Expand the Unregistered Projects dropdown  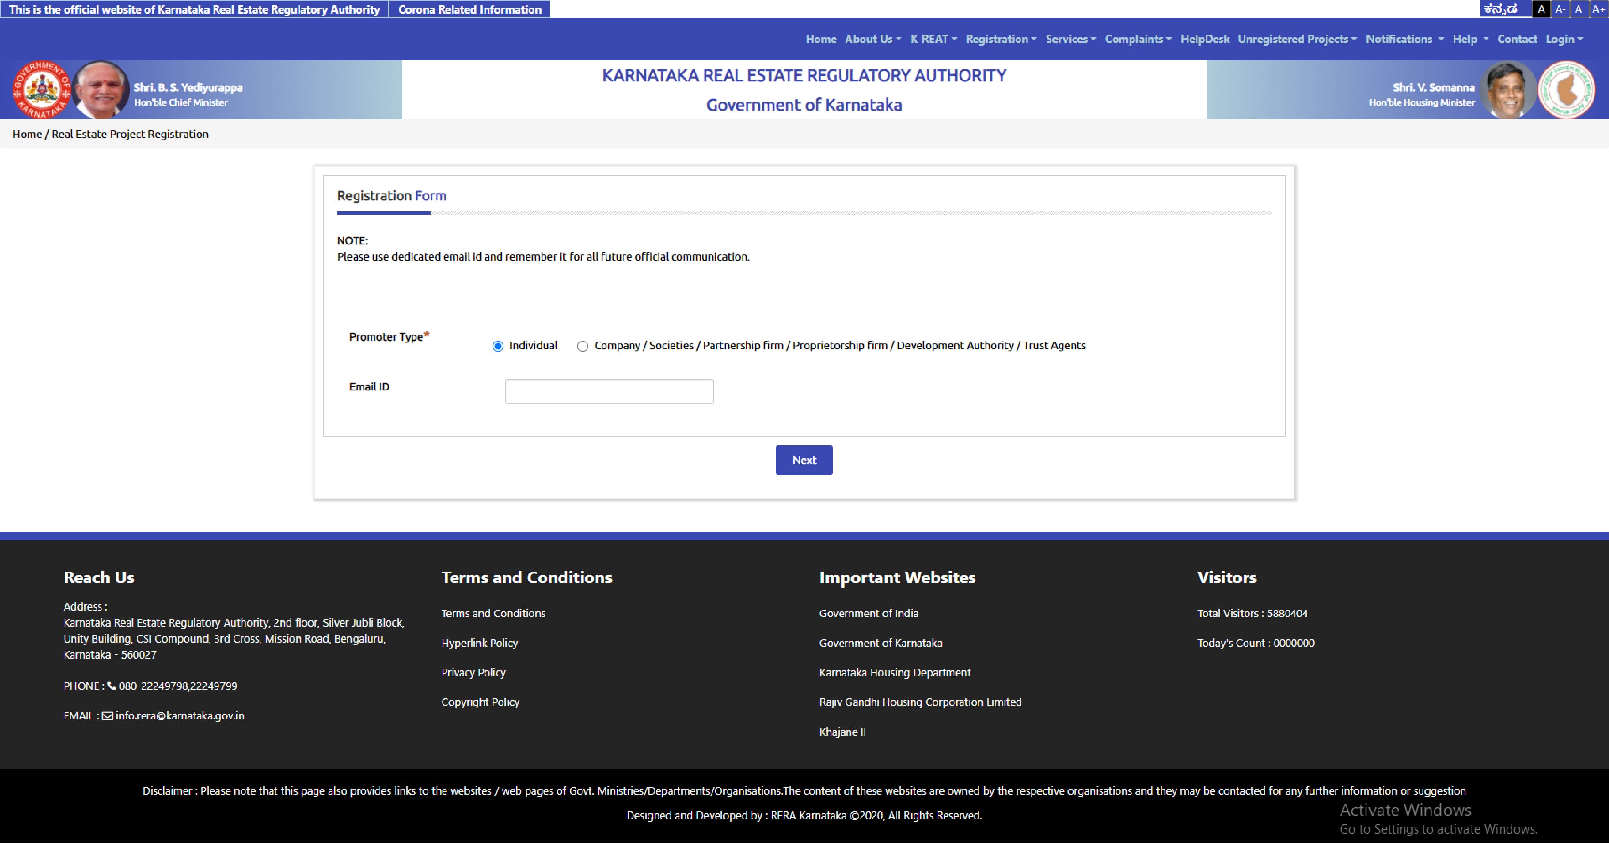(1297, 40)
